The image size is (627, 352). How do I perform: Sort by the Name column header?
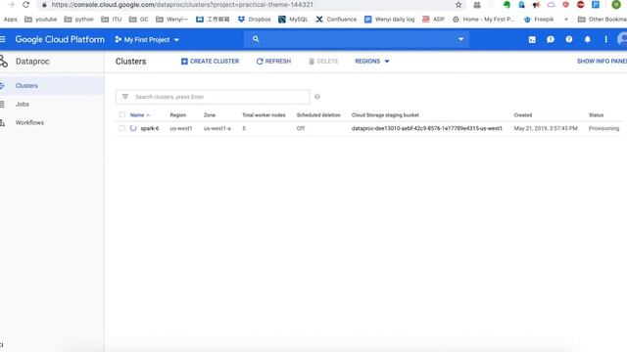tap(139, 115)
